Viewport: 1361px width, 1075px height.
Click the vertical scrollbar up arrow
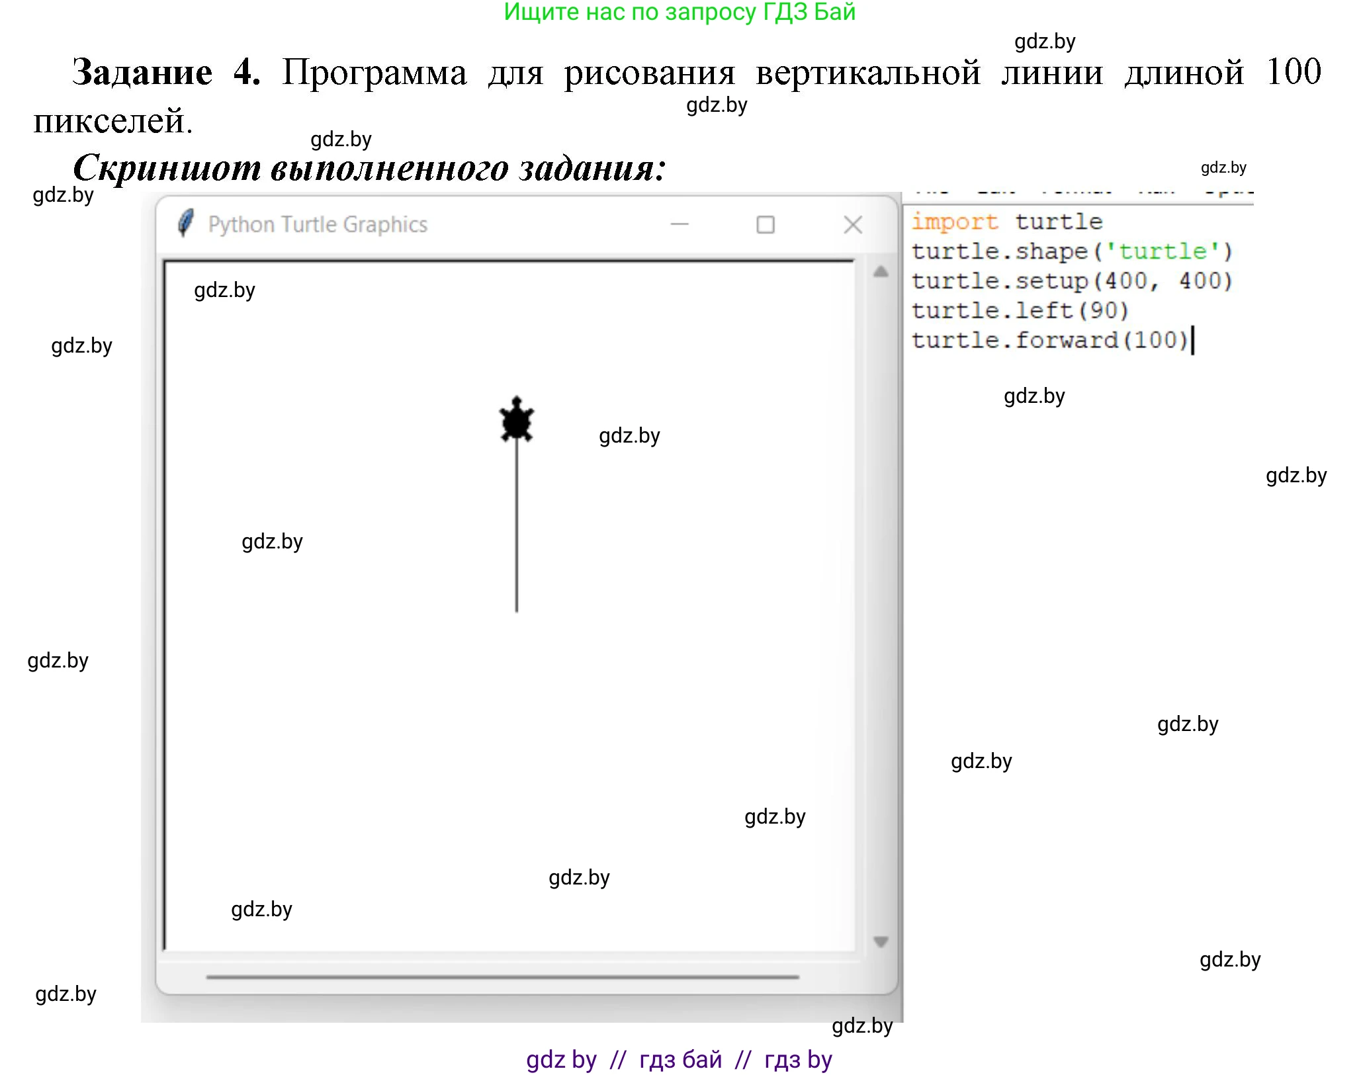tap(880, 272)
